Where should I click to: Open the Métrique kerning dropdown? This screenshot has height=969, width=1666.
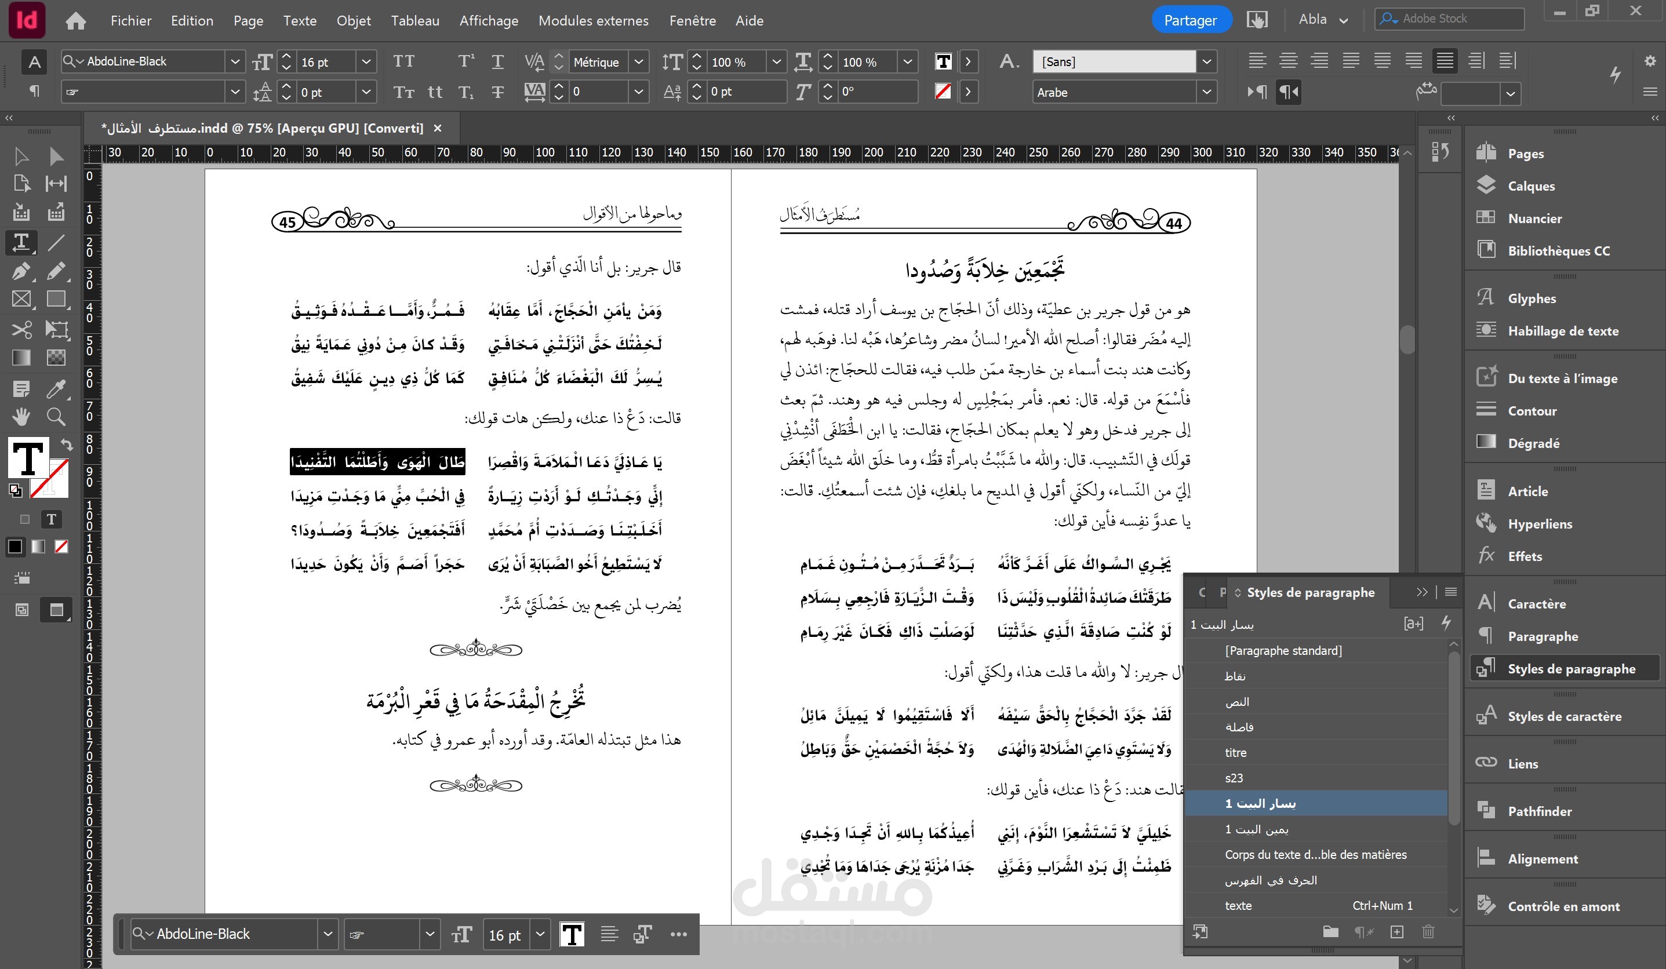(x=638, y=61)
